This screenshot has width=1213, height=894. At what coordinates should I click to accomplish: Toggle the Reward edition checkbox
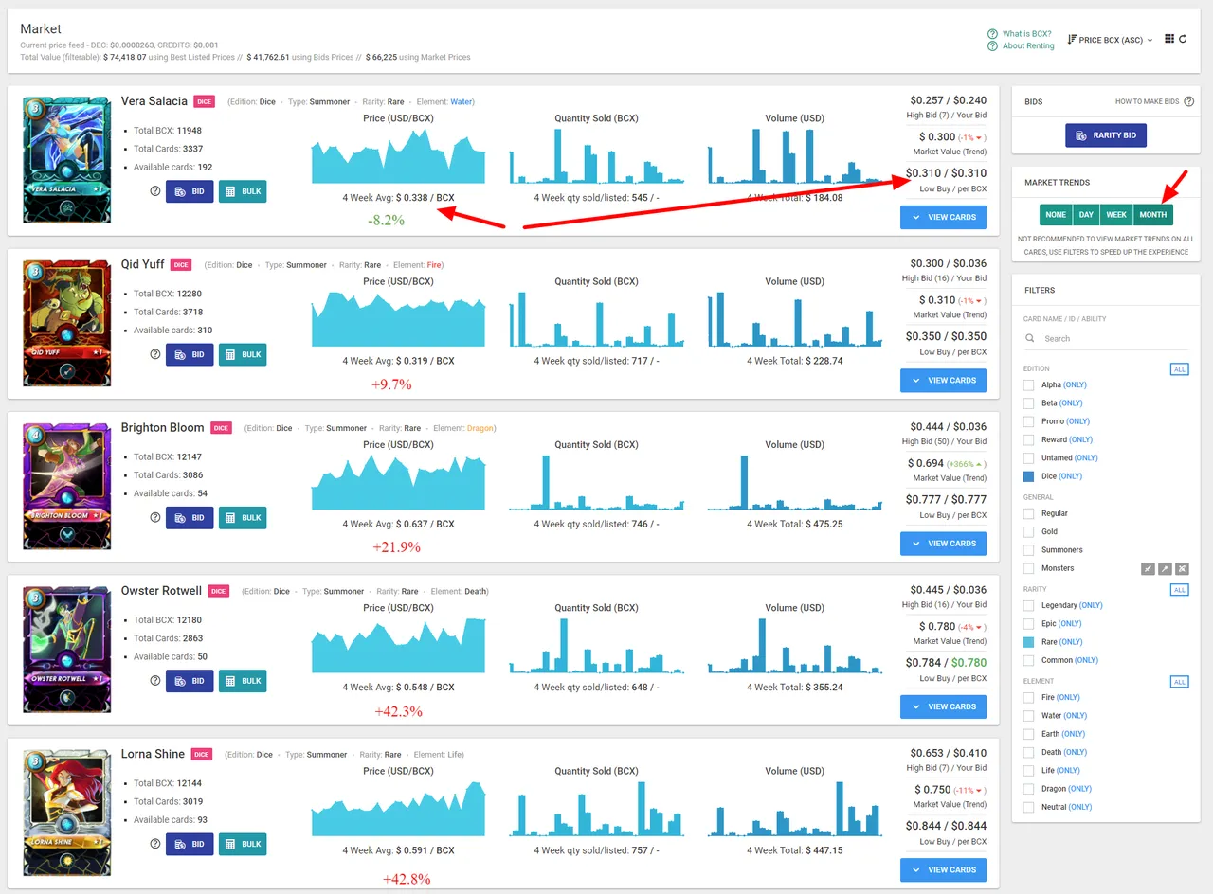pos(1029,439)
